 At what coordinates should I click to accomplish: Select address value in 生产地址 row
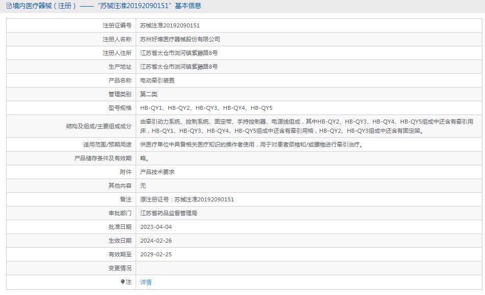[179, 67]
